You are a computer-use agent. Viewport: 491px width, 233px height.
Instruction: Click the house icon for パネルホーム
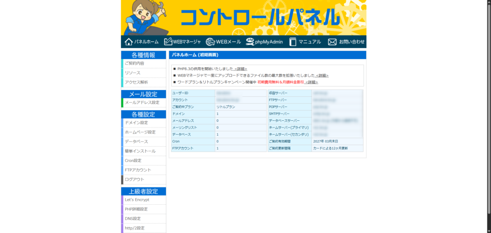click(129, 42)
